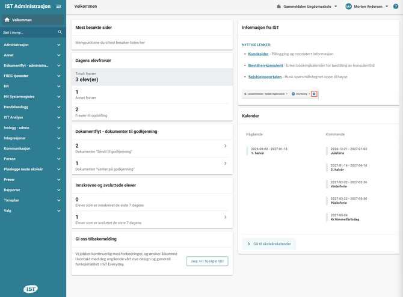The image size is (403, 297).
Task: Select the Velkommen menu item
Action: click(33, 20)
